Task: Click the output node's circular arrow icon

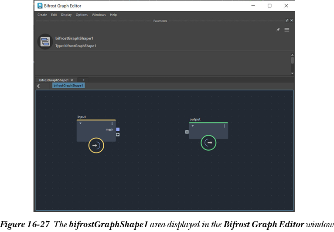Action: [209, 143]
